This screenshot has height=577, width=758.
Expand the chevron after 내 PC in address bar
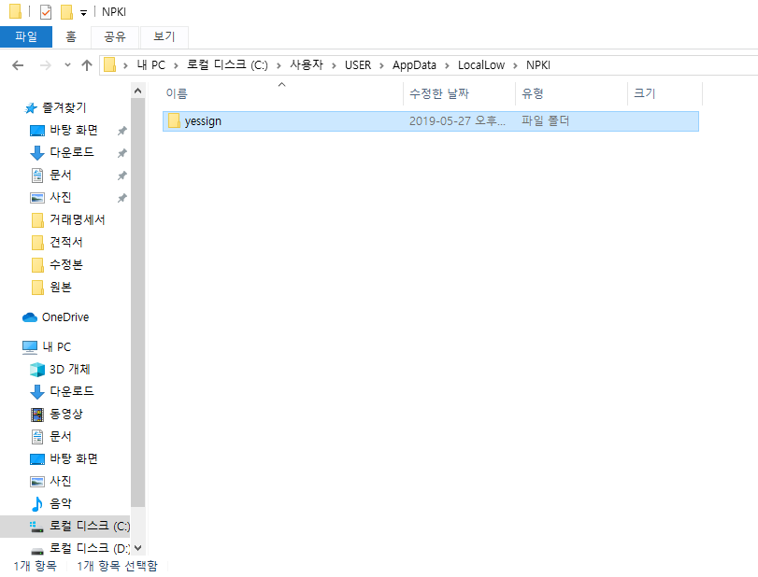(176, 65)
